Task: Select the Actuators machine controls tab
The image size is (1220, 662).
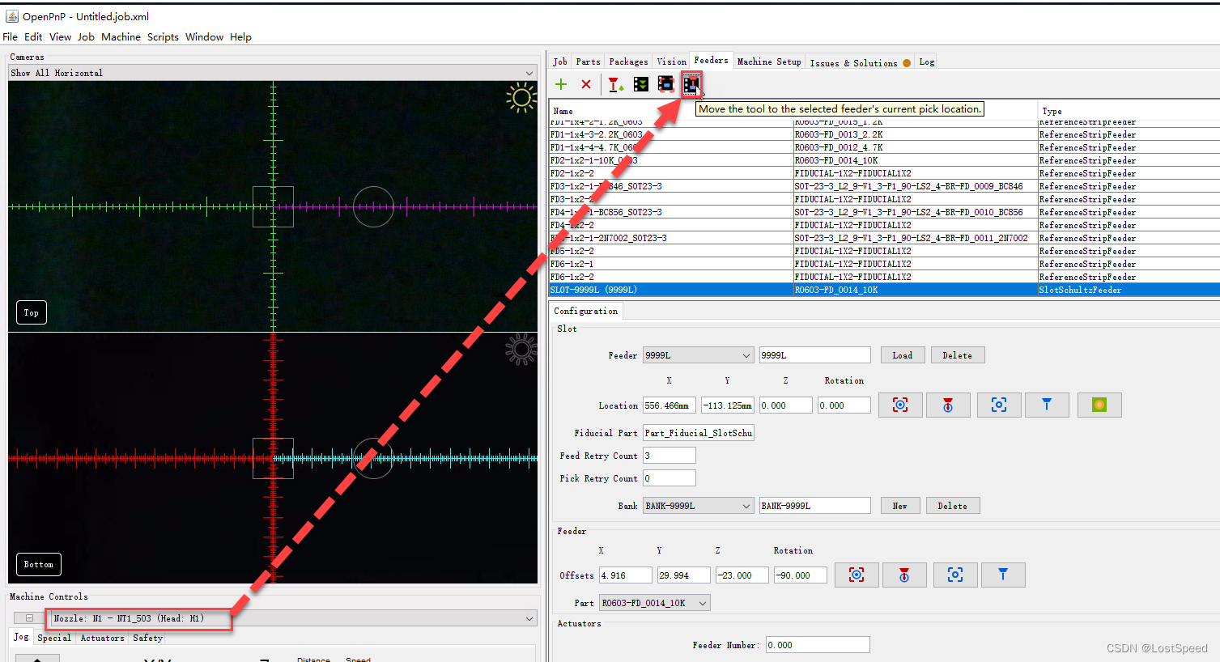Action: [x=103, y=638]
